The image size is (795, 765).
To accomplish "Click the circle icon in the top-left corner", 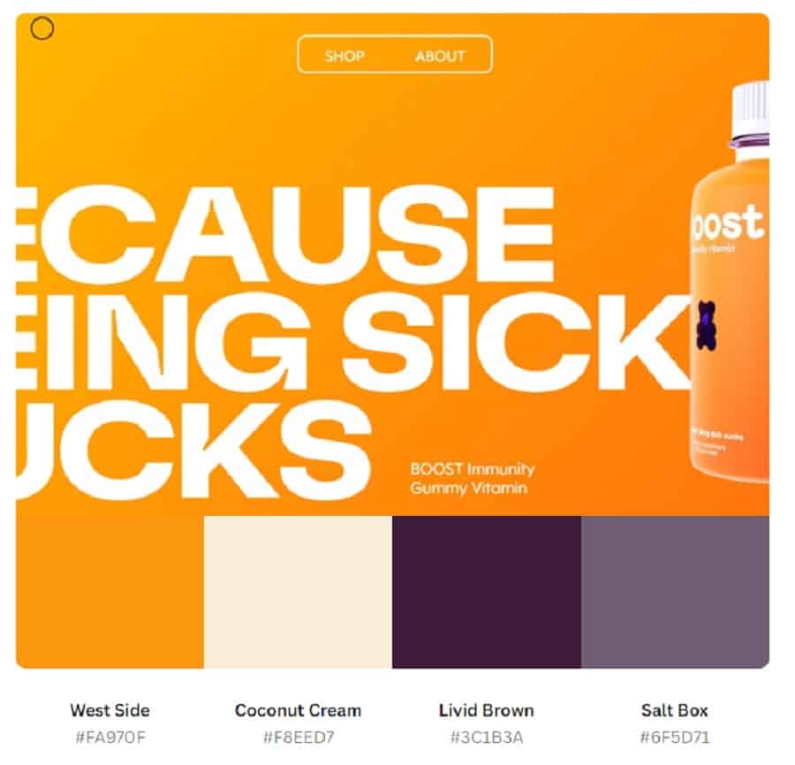I will [x=42, y=28].
